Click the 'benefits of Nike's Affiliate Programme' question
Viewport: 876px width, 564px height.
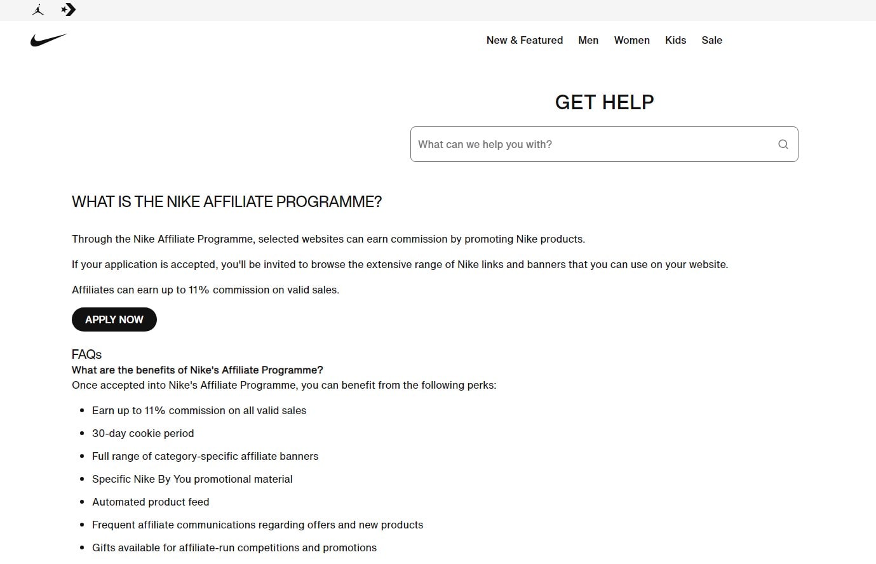tap(197, 370)
